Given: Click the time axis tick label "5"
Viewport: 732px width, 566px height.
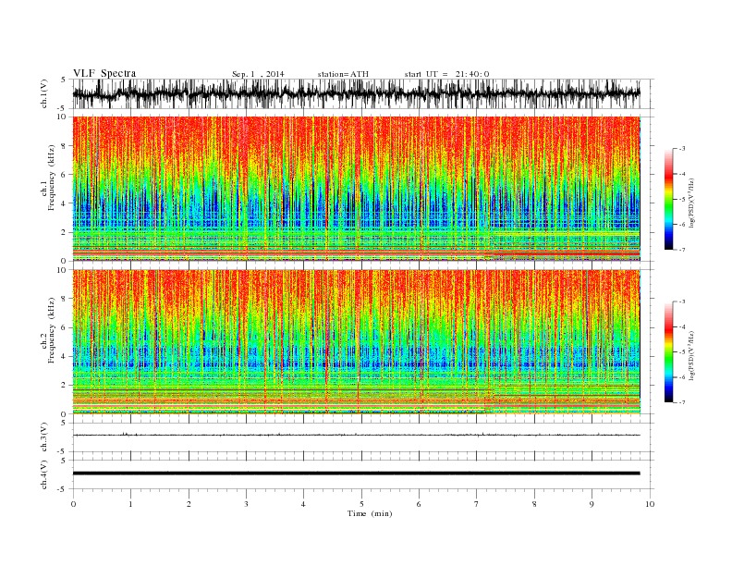Looking at the screenshot, I should (x=361, y=504).
